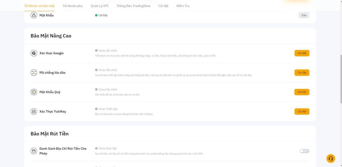The width and height of the screenshot is (342, 167).
Task: Click the Mã chống lừa đảo icon
Action: [x=34, y=72]
